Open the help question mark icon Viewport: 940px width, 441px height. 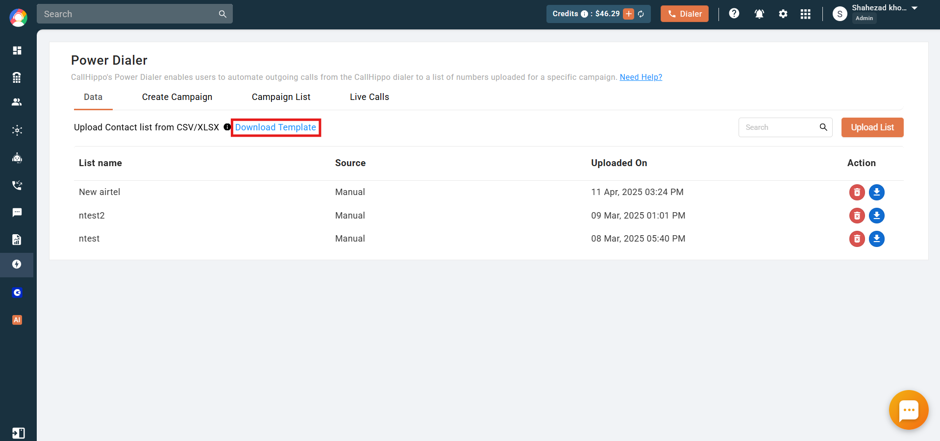(x=734, y=14)
